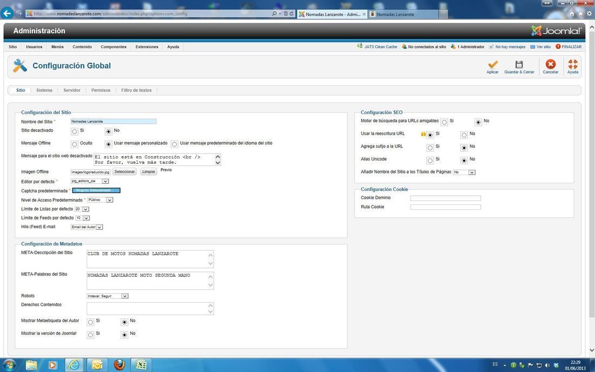Screen dimensions: 595x372
Task: Set Usar la reescritura URL to No
Action: [x=464, y=135]
